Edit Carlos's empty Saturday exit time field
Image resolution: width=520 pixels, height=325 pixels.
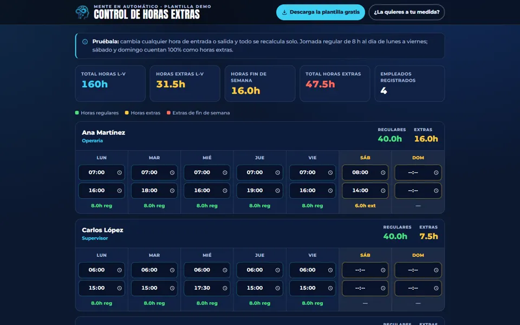tap(365, 288)
